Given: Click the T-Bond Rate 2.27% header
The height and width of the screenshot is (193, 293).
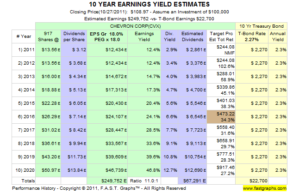Looking at the screenshot, I should [x=252, y=36].
